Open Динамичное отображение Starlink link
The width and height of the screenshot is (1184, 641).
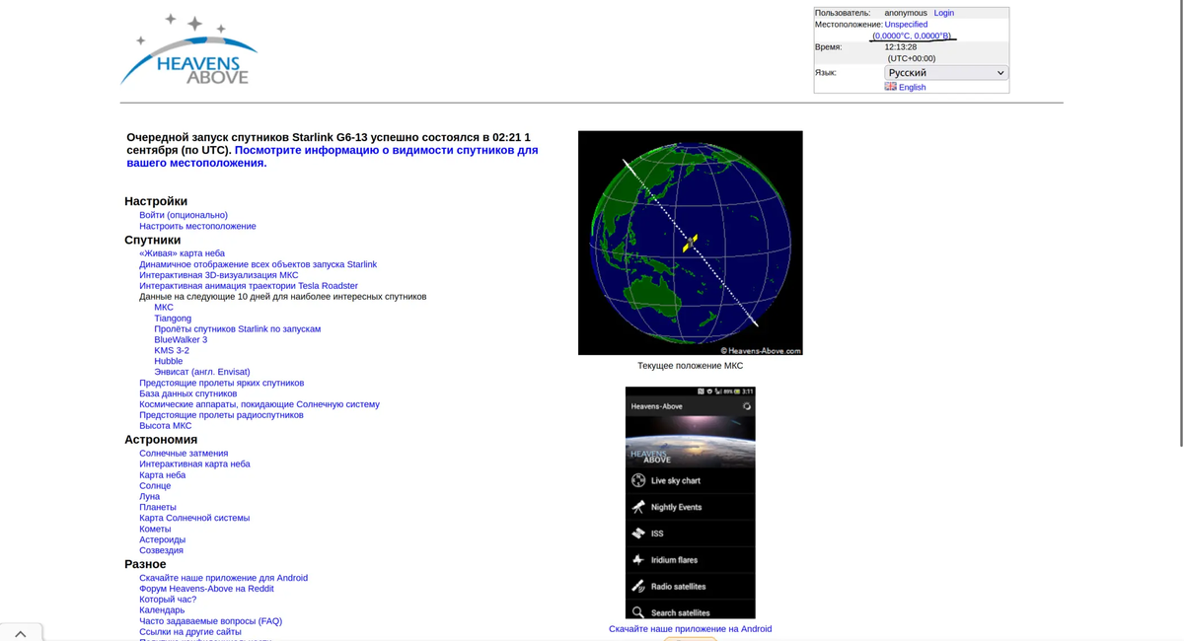coord(258,264)
